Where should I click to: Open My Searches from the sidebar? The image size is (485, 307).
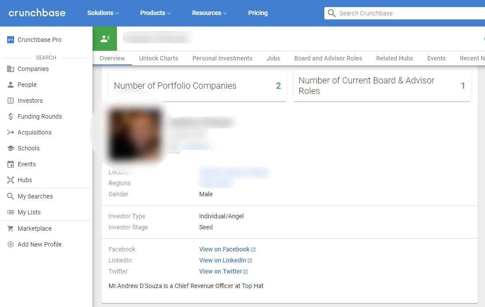pos(11,196)
